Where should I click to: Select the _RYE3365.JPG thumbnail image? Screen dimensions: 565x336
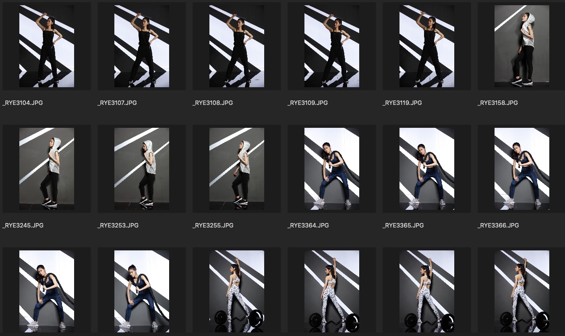click(x=427, y=169)
